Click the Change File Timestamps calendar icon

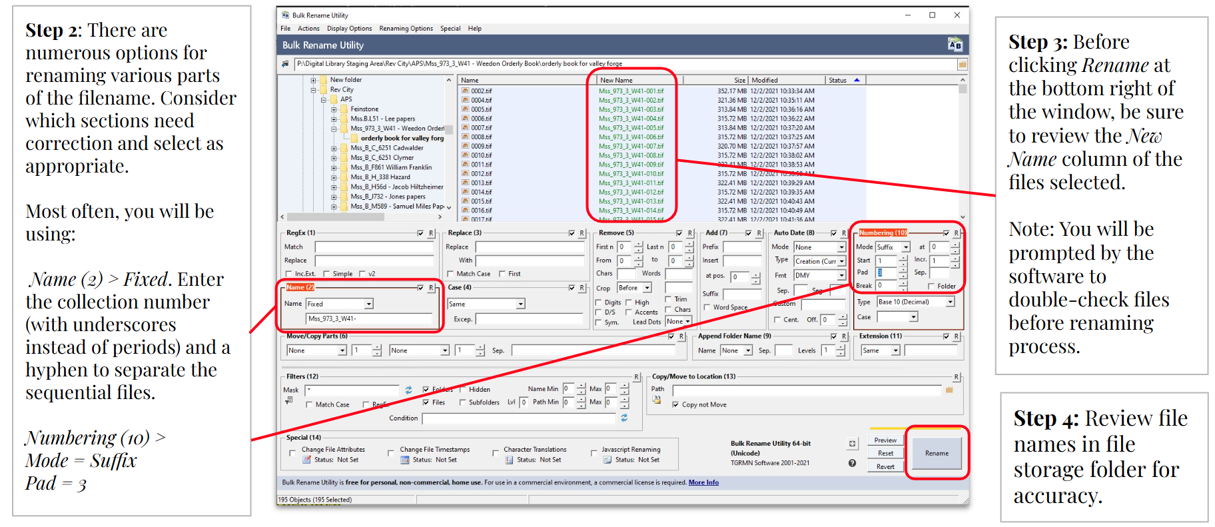(404, 460)
